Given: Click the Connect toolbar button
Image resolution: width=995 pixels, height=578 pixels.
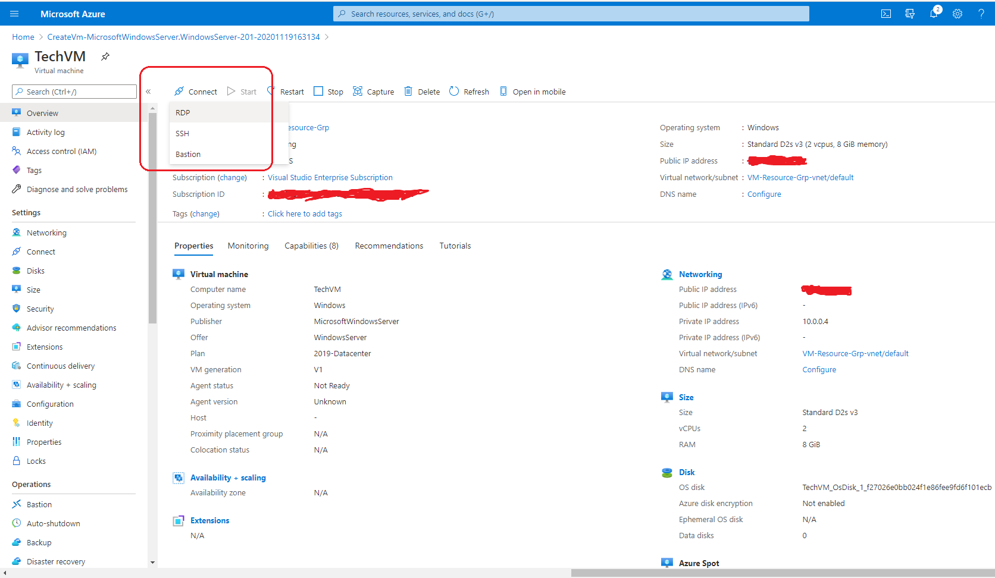Looking at the screenshot, I should click(195, 92).
